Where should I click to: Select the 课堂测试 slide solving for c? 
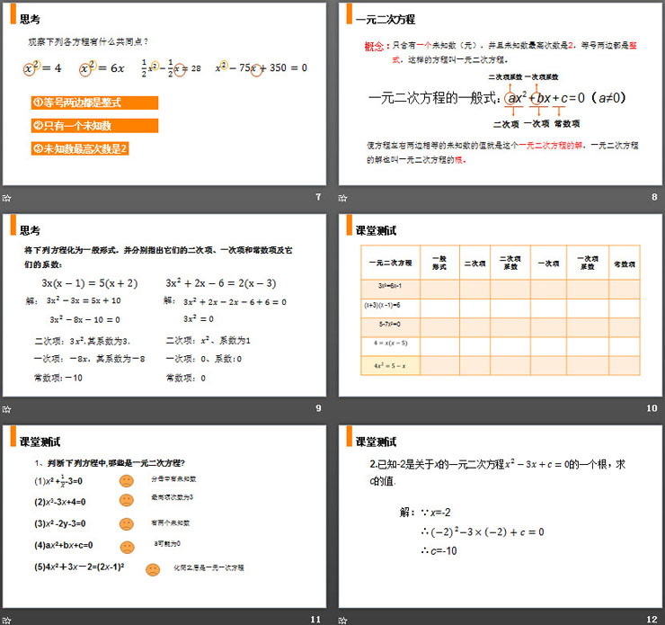click(500, 516)
